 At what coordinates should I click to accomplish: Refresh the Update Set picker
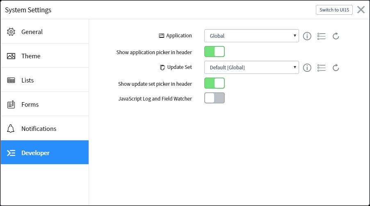point(336,68)
